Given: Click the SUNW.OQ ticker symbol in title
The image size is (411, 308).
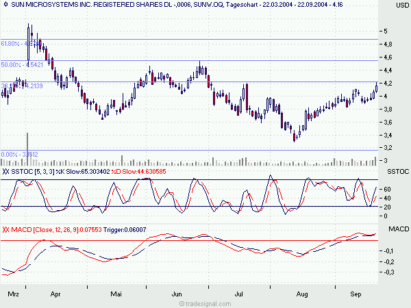Looking at the screenshot, I should 209,5.
